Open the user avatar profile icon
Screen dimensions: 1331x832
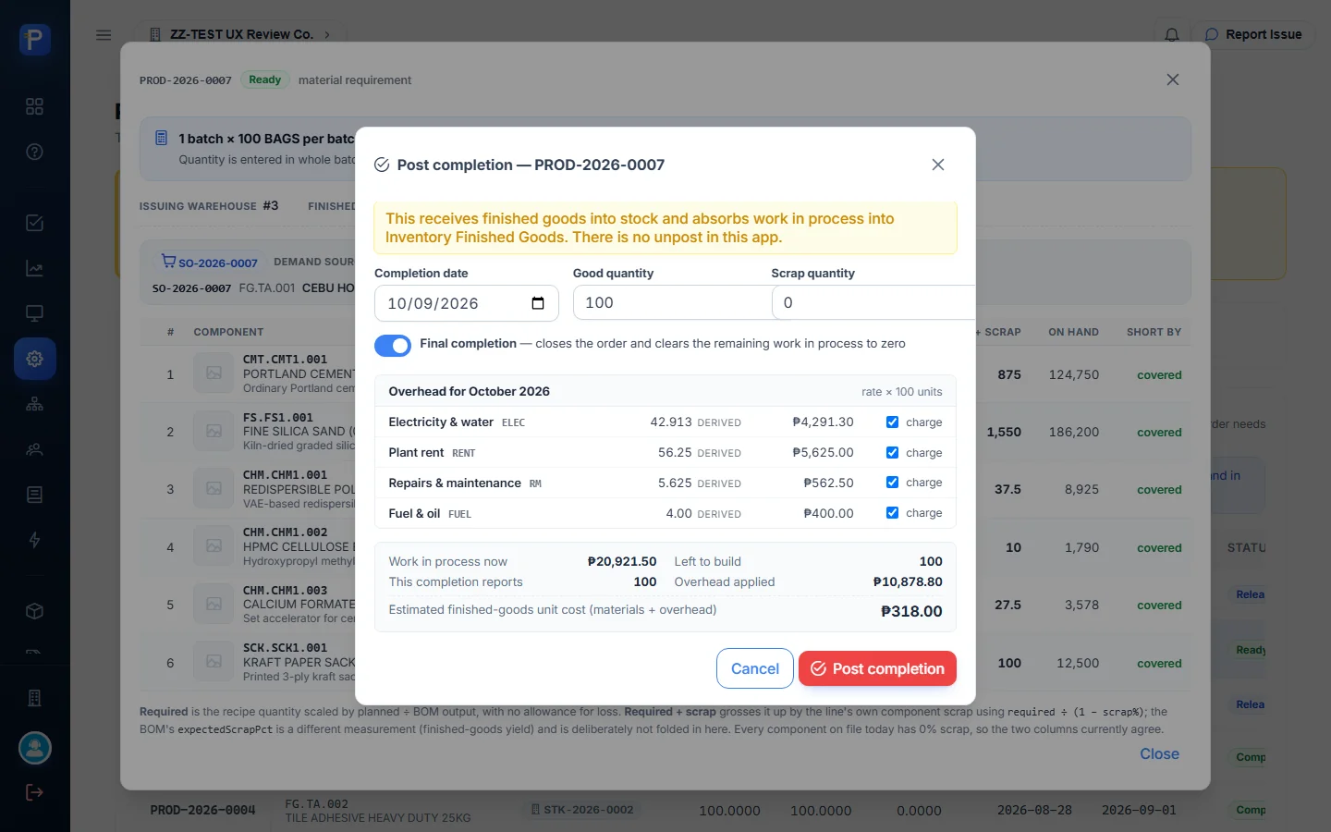[35, 748]
